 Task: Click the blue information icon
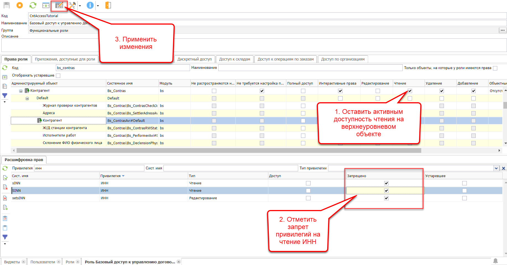coord(90,5)
